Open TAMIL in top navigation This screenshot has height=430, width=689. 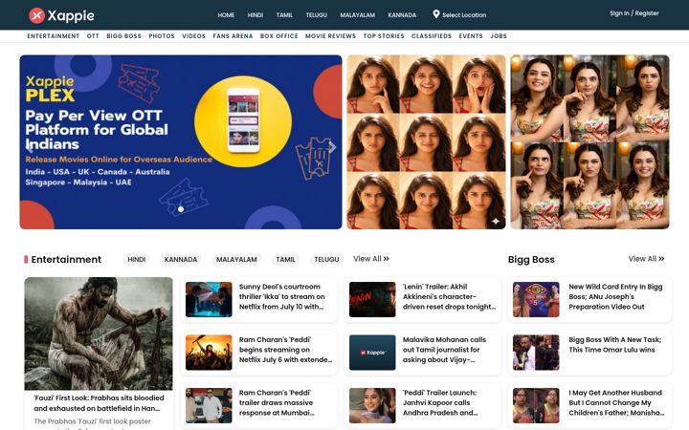[x=284, y=15]
